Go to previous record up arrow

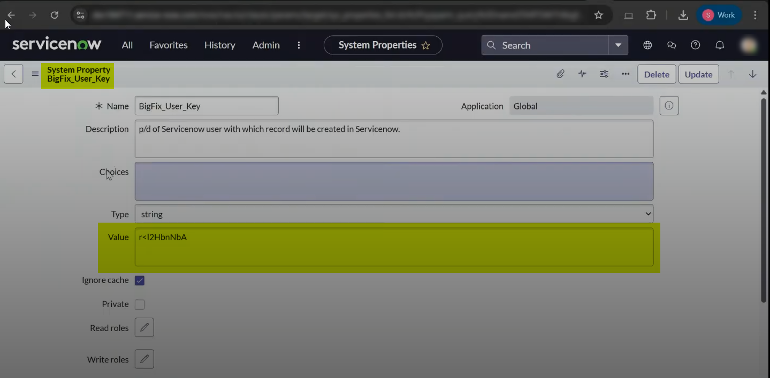731,74
